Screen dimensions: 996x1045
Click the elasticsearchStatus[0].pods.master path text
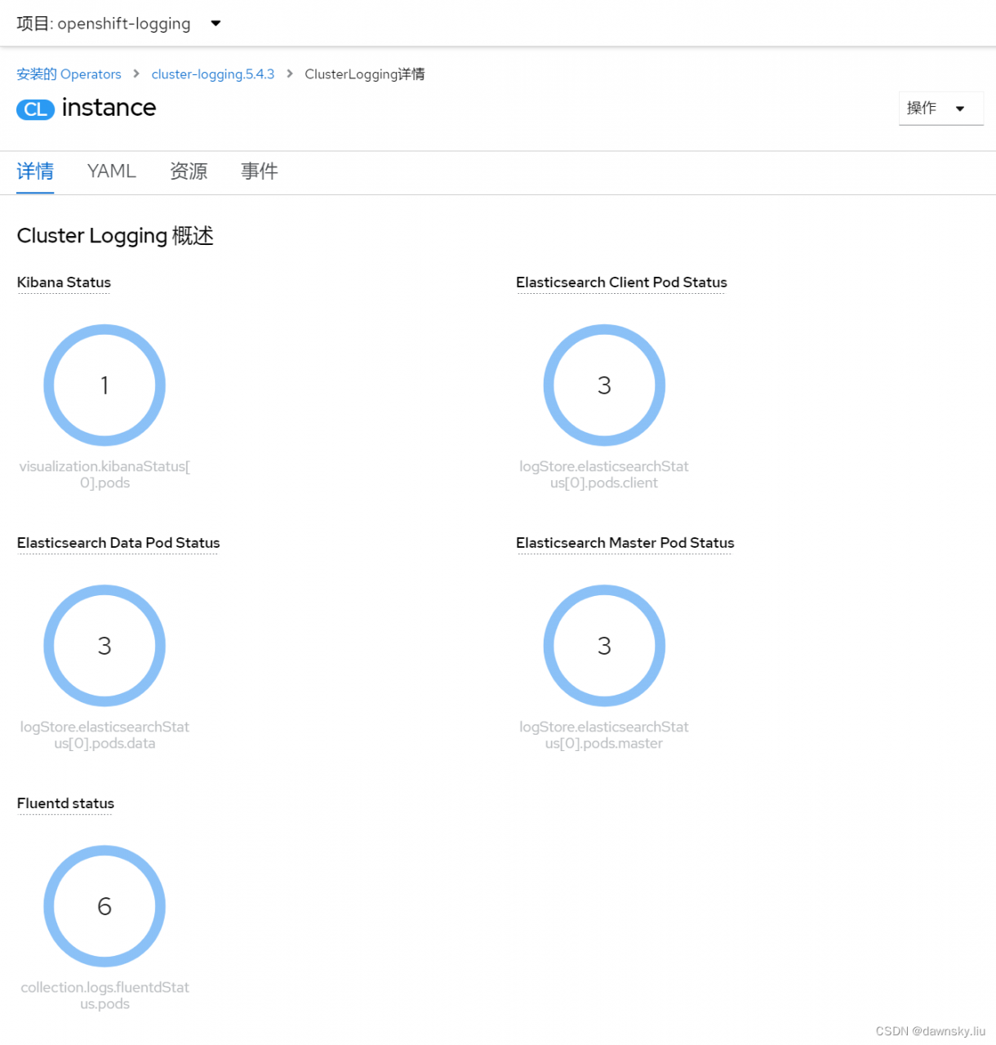click(x=604, y=735)
